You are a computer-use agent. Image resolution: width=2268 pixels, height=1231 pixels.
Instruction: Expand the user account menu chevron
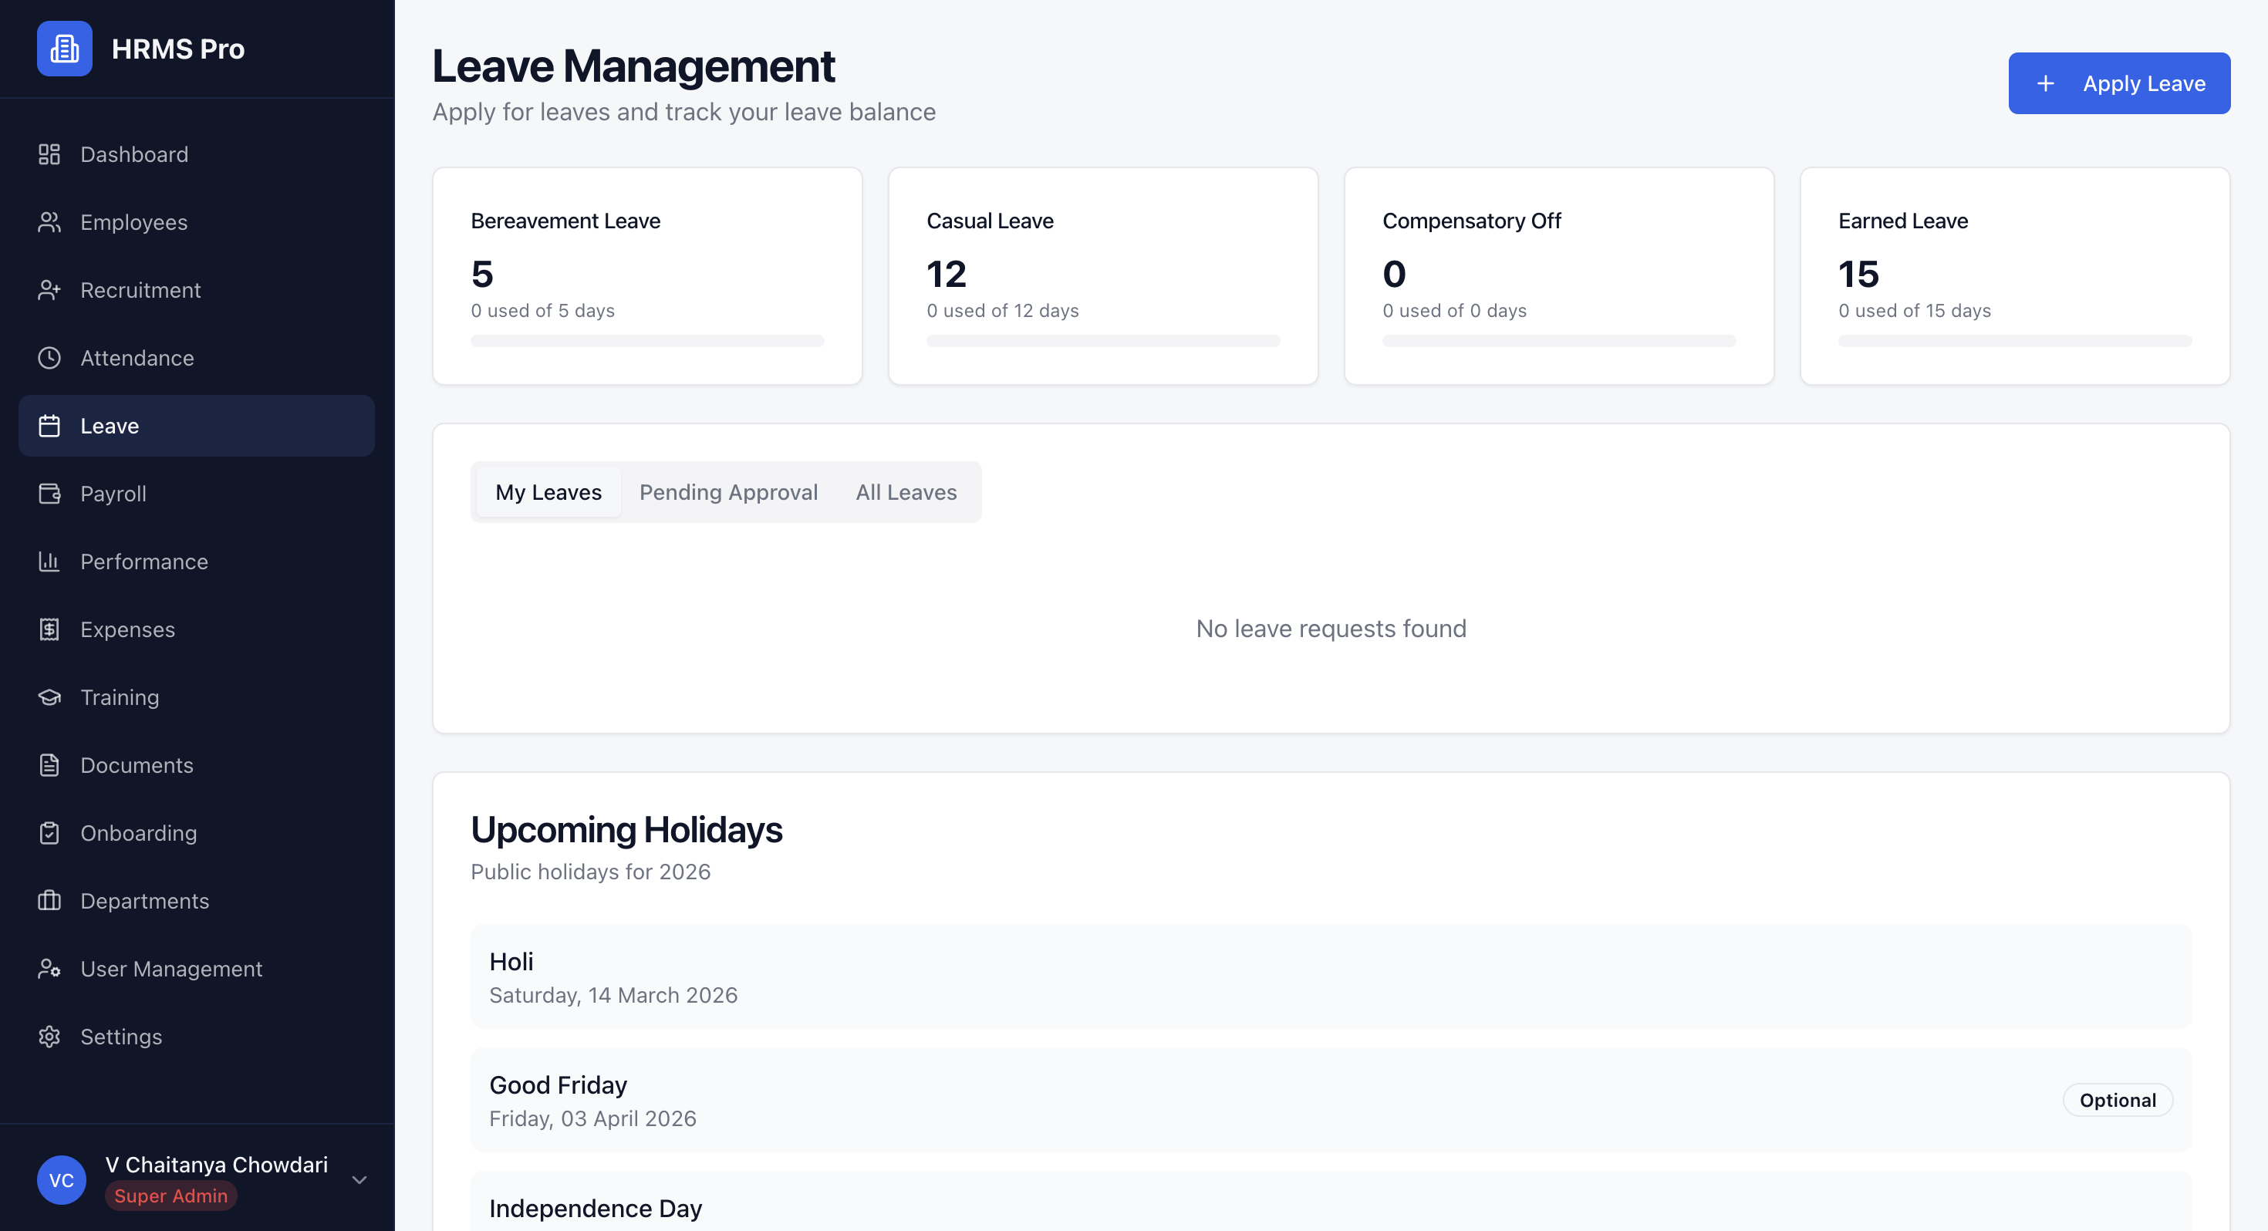pyautogui.click(x=359, y=1179)
